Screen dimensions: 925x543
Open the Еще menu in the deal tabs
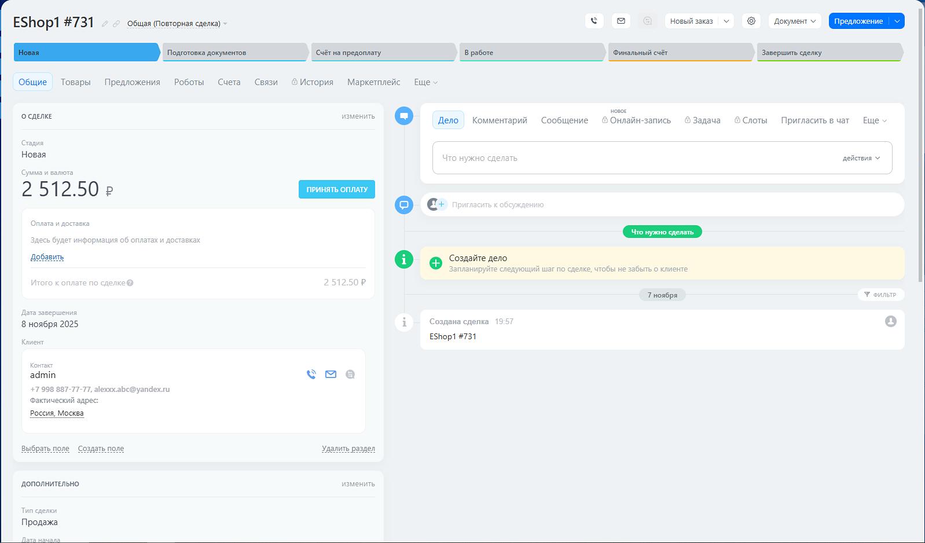pyautogui.click(x=425, y=82)
